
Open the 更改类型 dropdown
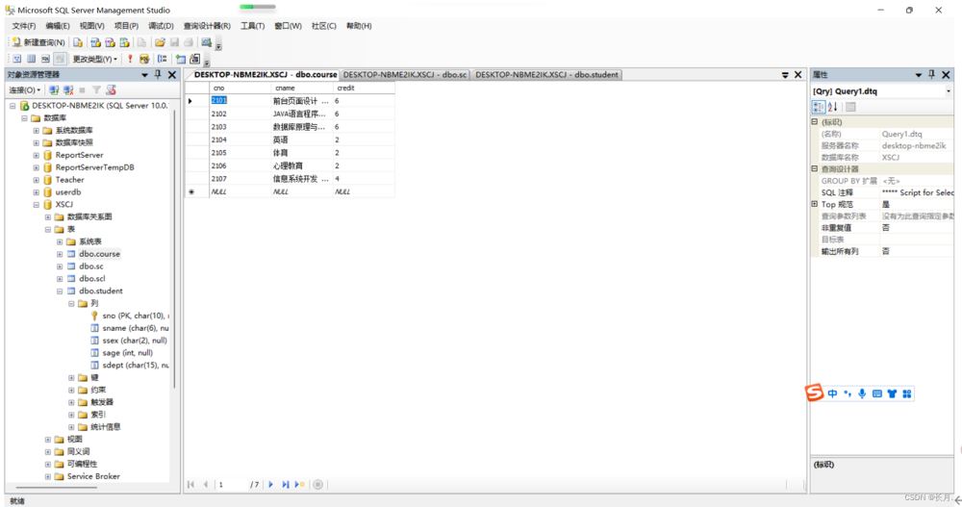click(x=94, y=59)
